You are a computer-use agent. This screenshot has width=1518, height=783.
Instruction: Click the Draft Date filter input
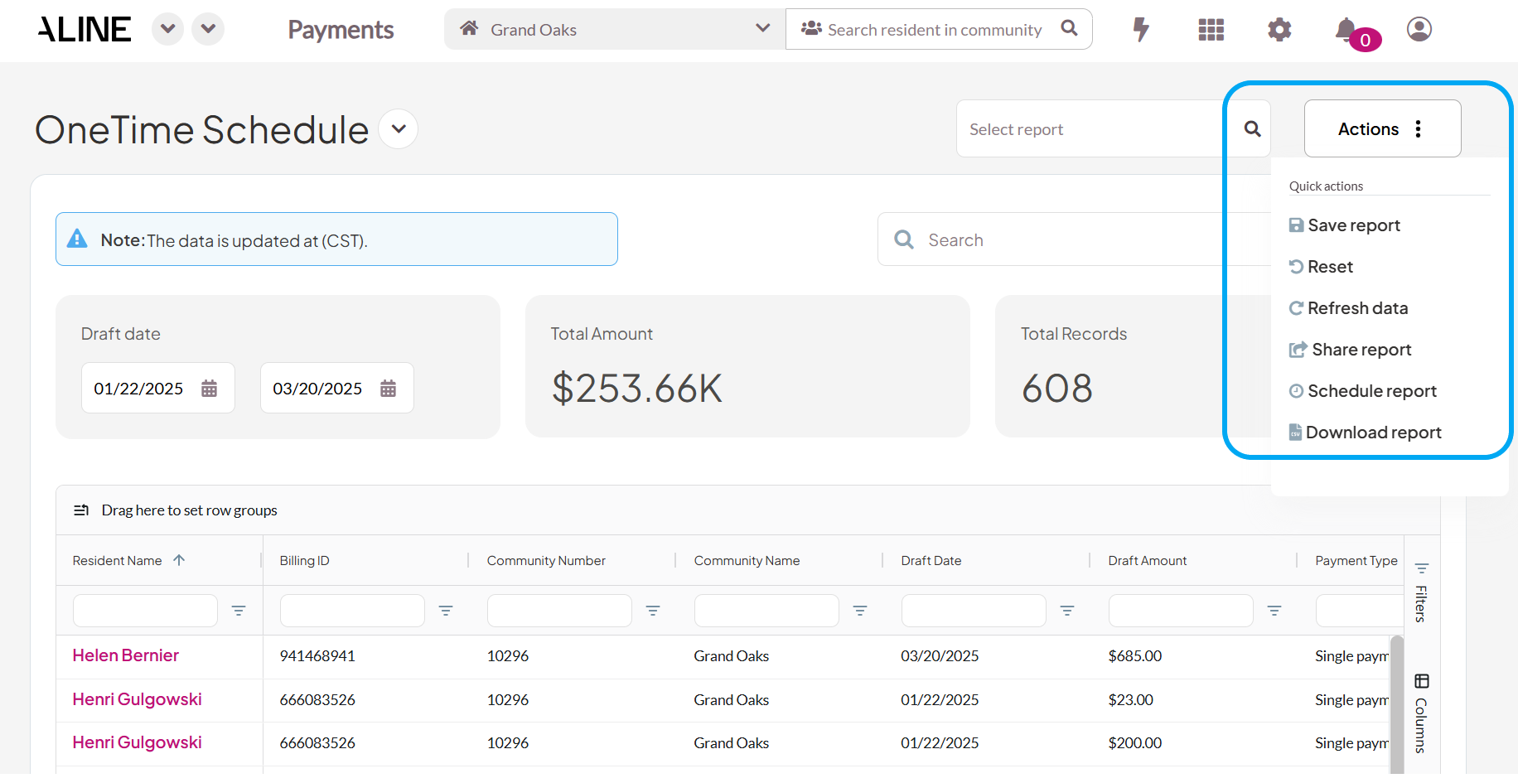click(x=974, y=611)
